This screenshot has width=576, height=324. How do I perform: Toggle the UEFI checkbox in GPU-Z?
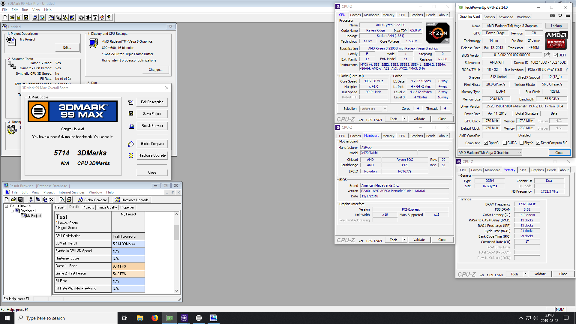[x=556, y=55]
